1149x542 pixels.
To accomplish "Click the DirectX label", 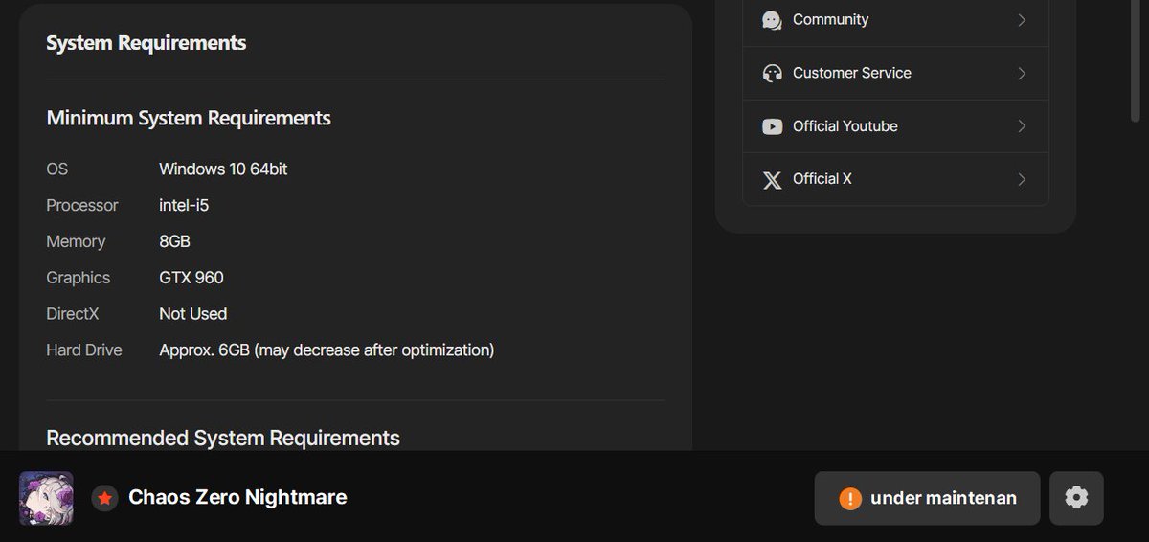I will pos(73,314).
